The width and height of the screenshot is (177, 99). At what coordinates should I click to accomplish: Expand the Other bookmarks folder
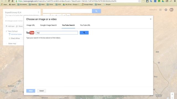[50, 4]
